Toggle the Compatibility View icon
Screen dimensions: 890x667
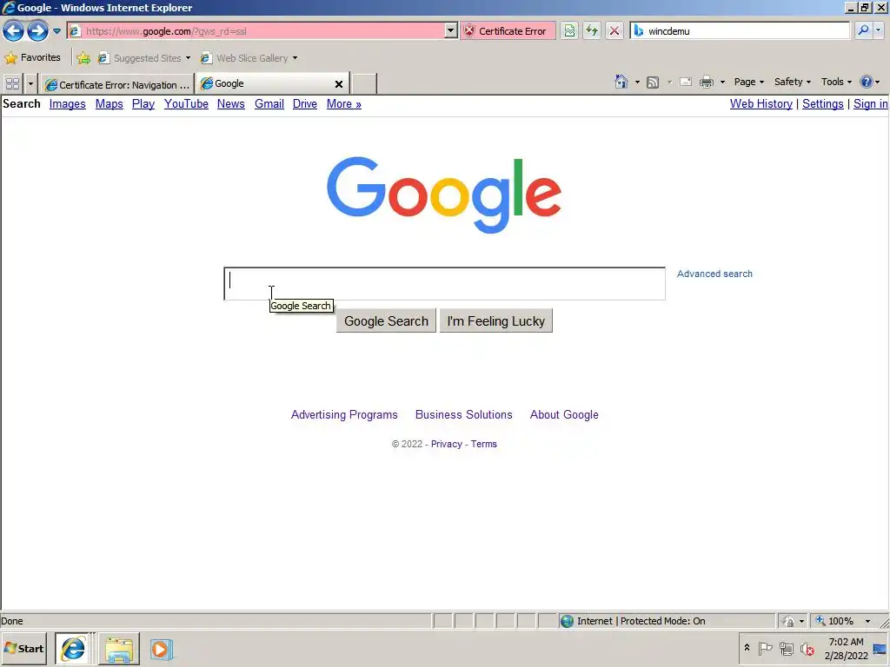pos(569,31)
